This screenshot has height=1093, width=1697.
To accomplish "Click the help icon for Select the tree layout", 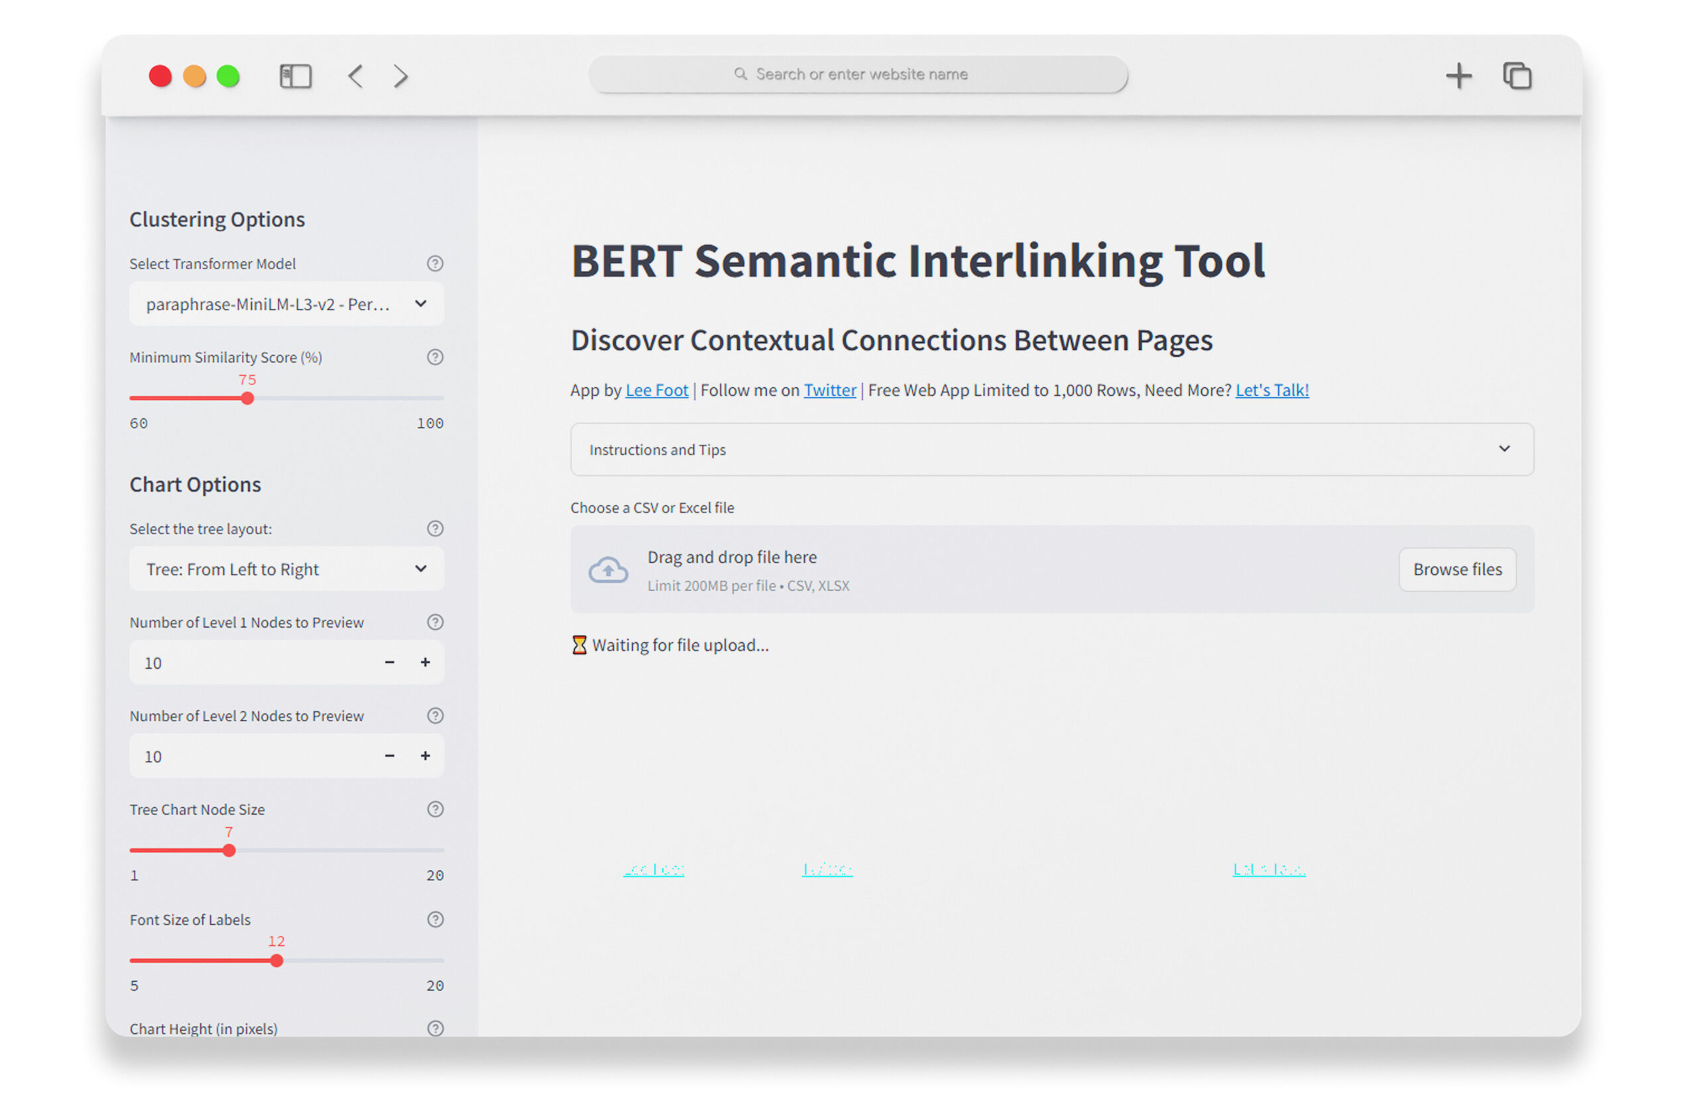I will pos(435,528).
